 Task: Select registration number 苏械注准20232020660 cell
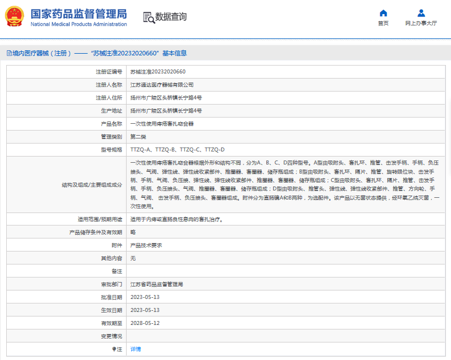pos(158,72)
